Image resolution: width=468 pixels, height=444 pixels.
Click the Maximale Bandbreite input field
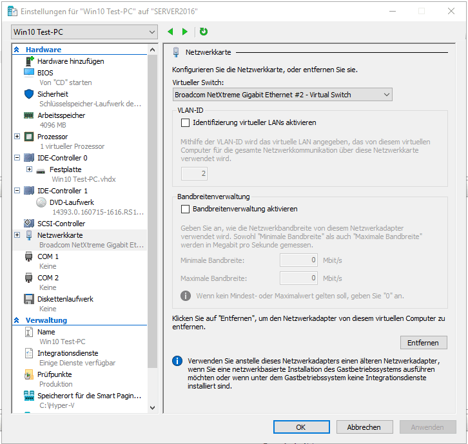click(x=298, y=278)
